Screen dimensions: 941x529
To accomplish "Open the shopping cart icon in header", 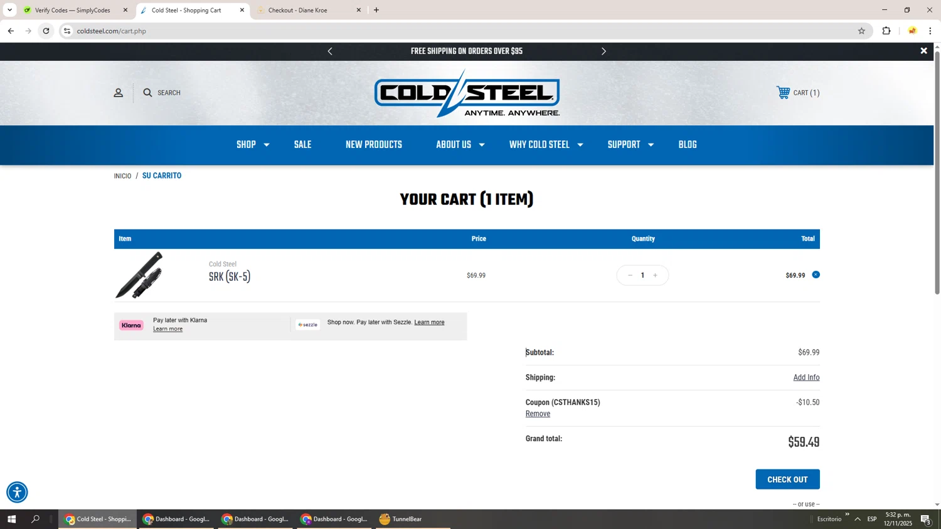I will 783,93.
